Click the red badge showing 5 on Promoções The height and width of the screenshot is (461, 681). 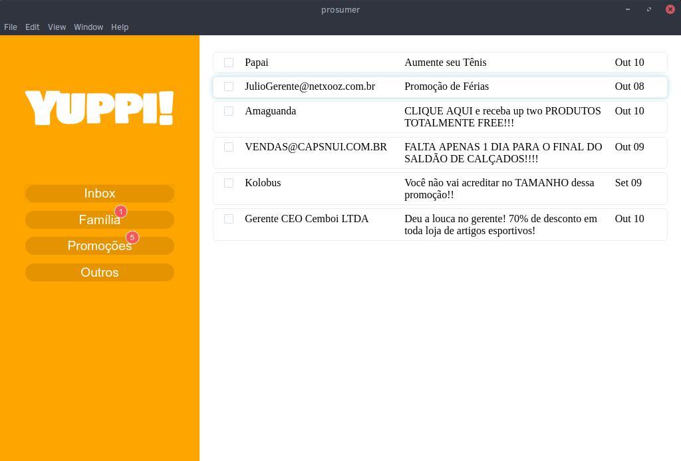pos(132,237)
